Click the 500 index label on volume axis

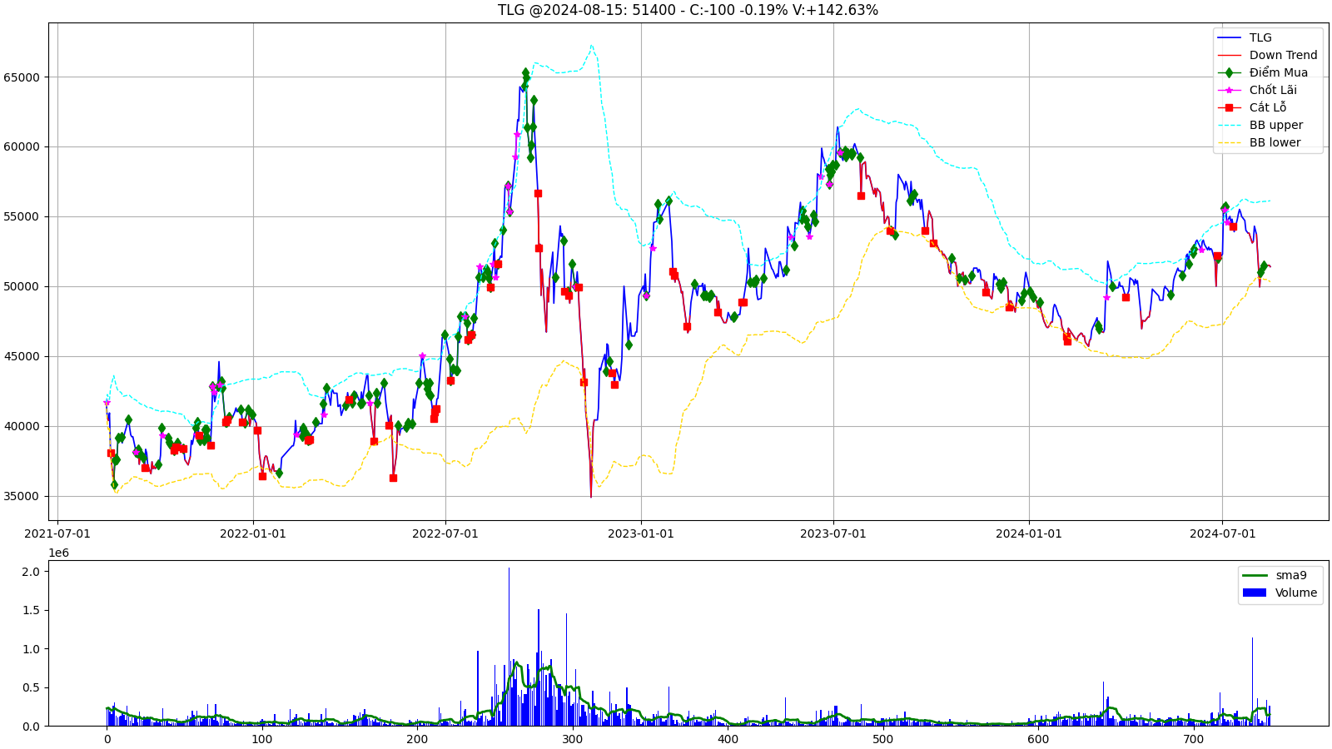pos(883,739)
